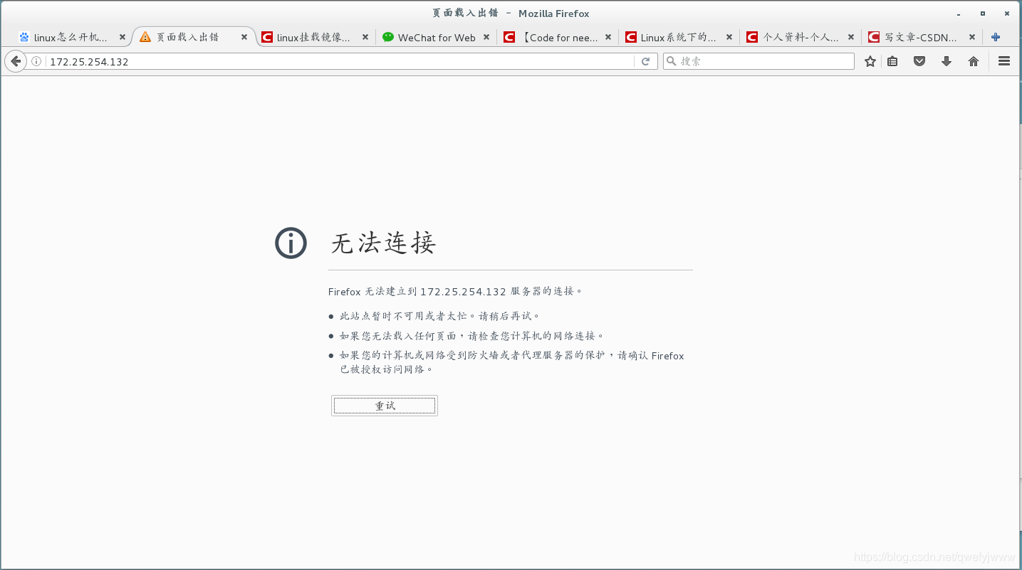Switch to the 'Linux系统下的' tab

(678, 38)
